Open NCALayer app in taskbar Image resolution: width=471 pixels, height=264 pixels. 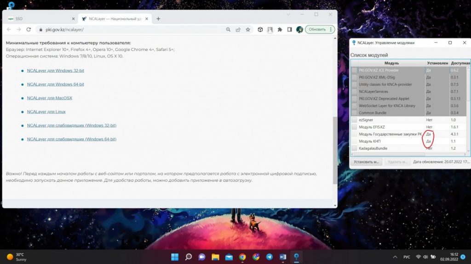click(297, 257)
